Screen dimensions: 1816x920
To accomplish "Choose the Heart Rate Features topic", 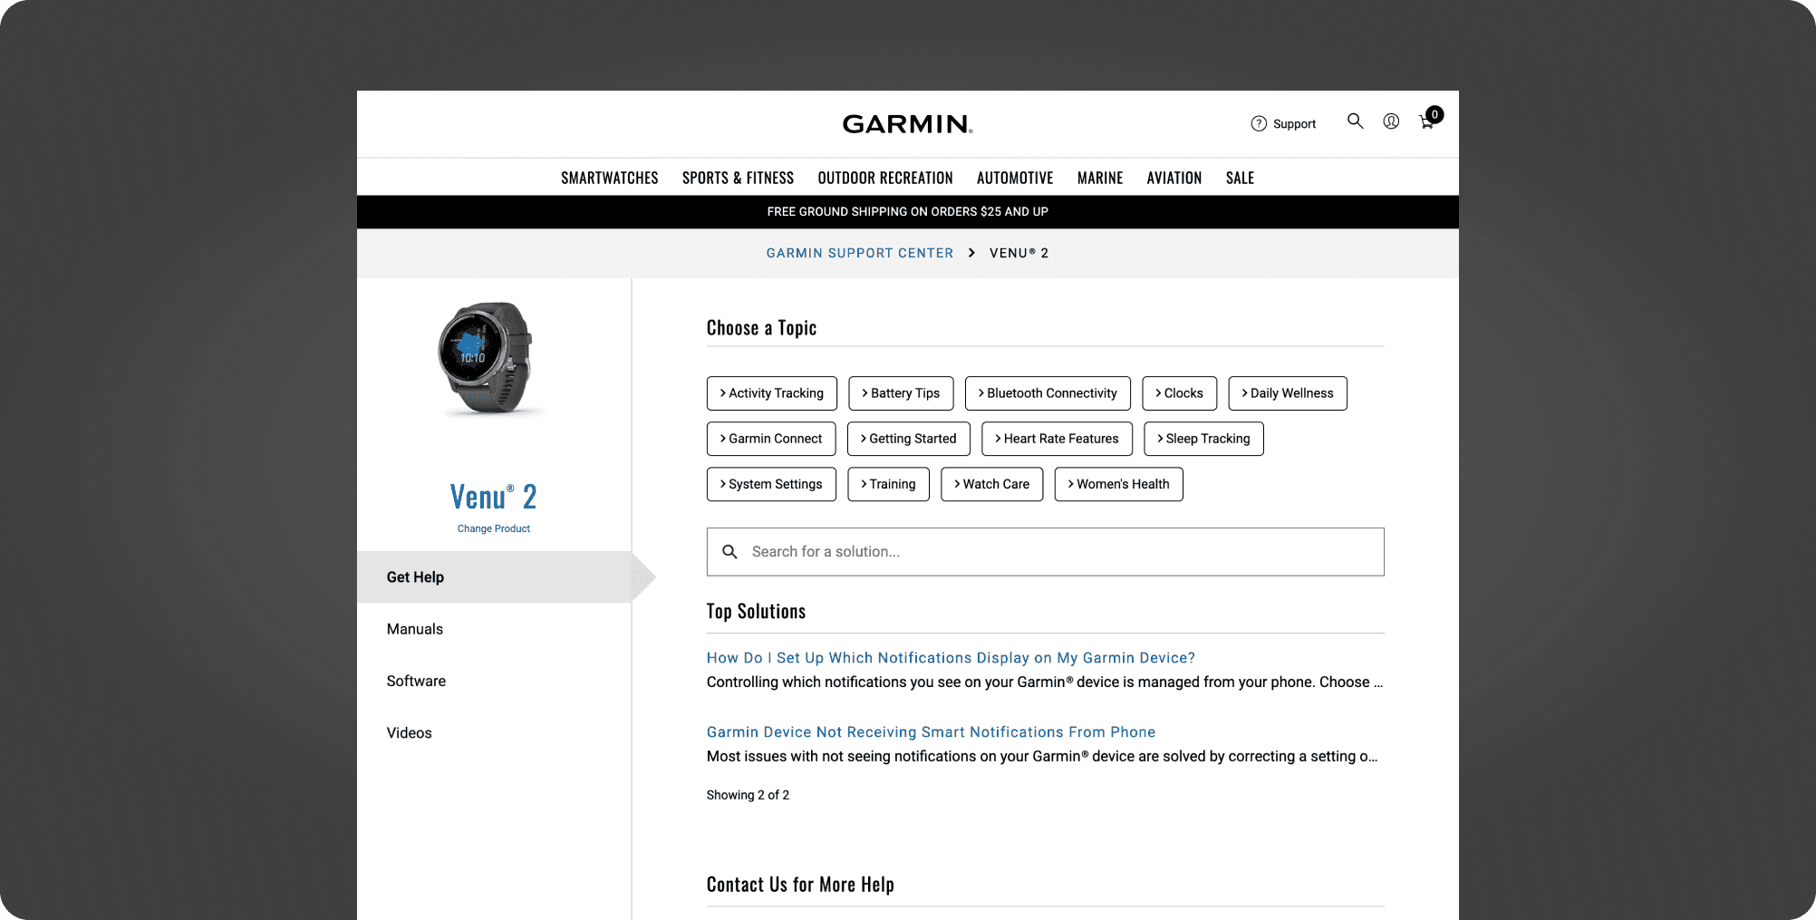I will pyautogui.click(x=1058, y=439).
